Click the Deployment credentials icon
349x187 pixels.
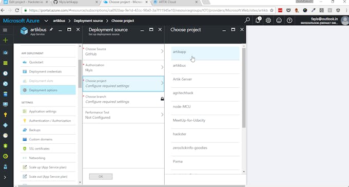25,71
